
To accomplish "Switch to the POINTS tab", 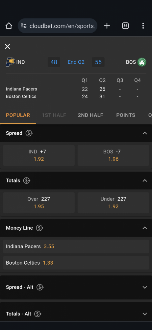I will 126,115.
